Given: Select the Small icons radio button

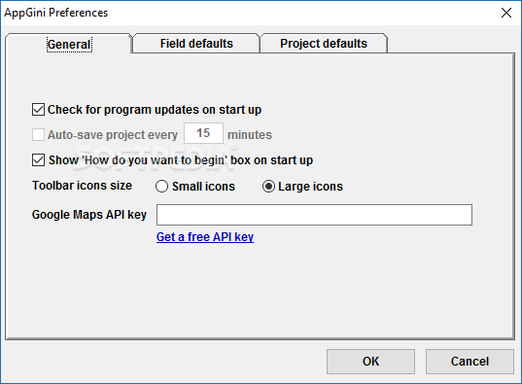Looking at the screenshot, I should (161, 187).
